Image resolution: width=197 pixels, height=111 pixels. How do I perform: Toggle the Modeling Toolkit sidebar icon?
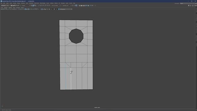point(189,6)
